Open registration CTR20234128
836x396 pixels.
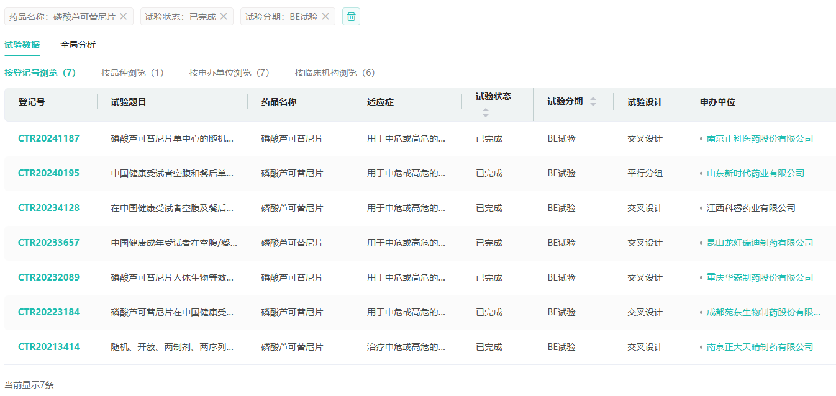tap(48, 208)
